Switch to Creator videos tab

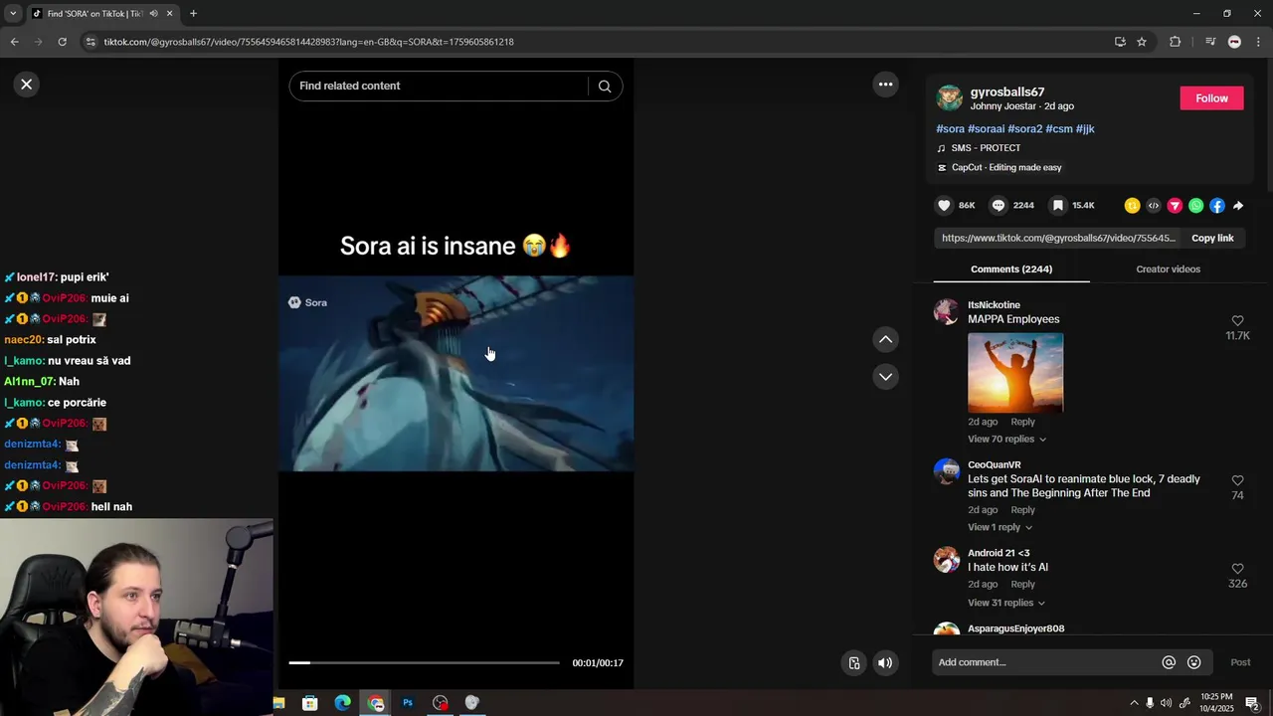(1168, 269)
